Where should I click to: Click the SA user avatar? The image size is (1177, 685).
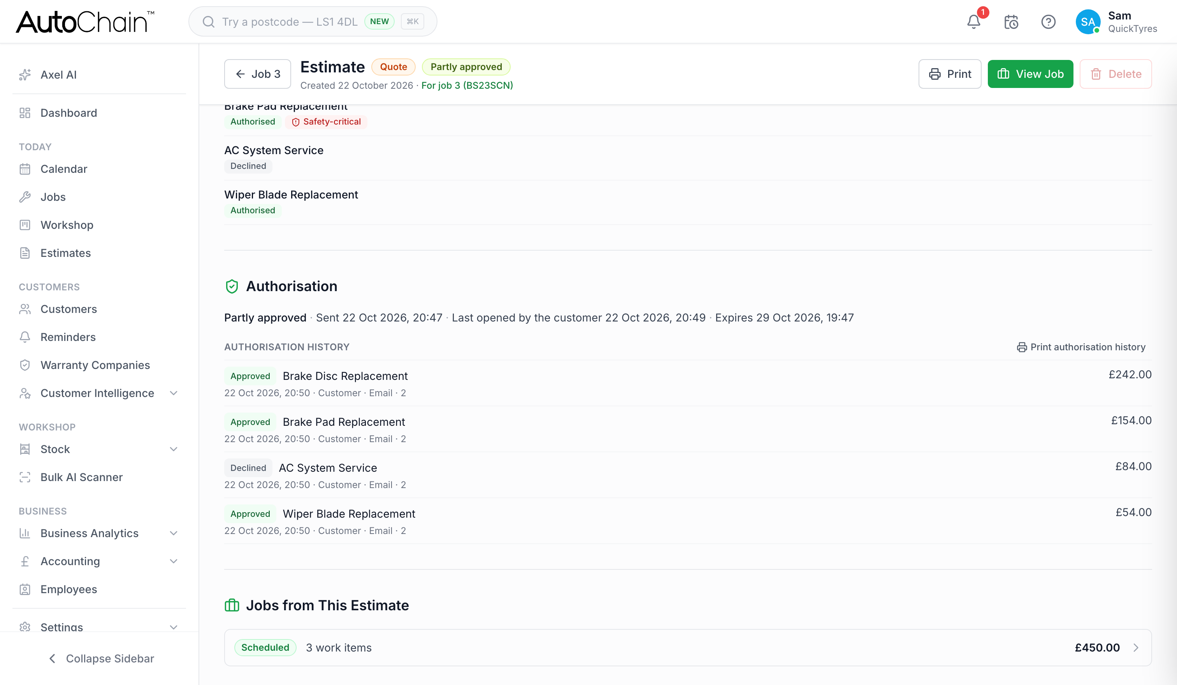click(1087, 21)
